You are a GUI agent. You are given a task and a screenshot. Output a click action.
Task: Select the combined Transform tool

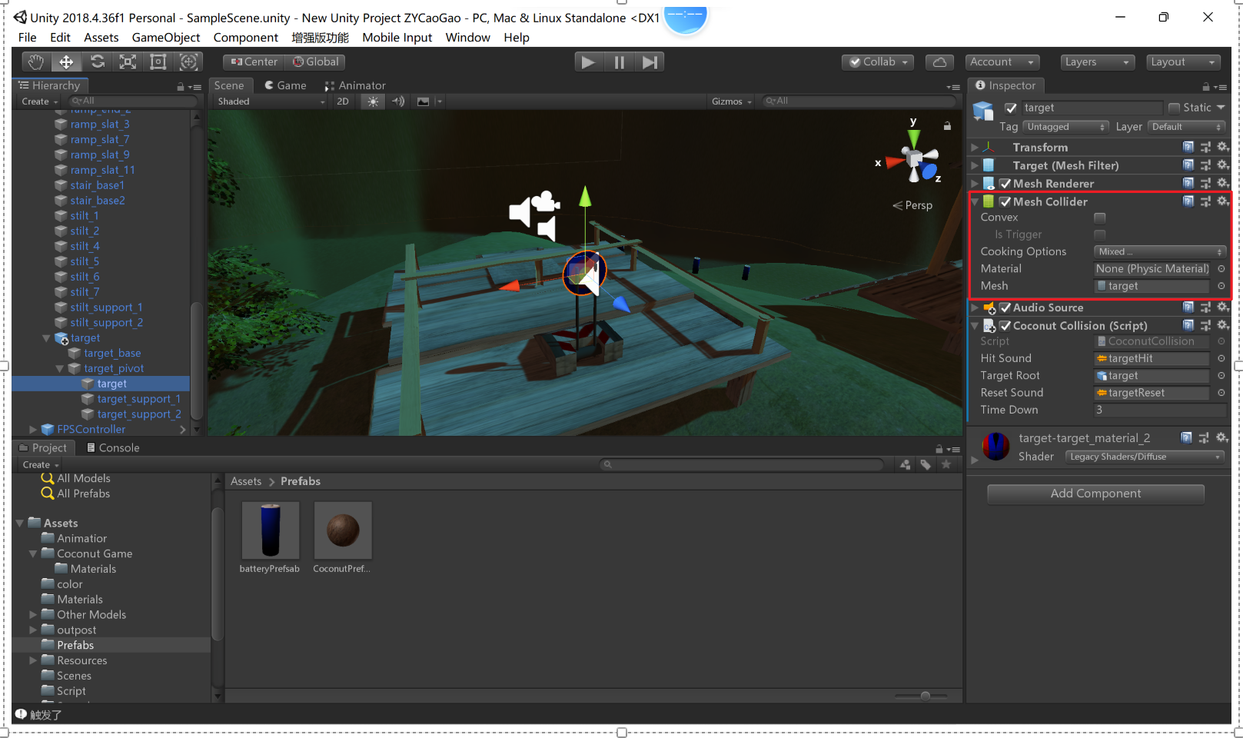tap(188, 62)
